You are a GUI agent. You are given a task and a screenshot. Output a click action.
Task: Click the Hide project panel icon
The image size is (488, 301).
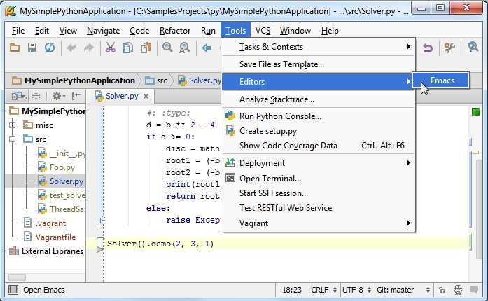[76, 96]
